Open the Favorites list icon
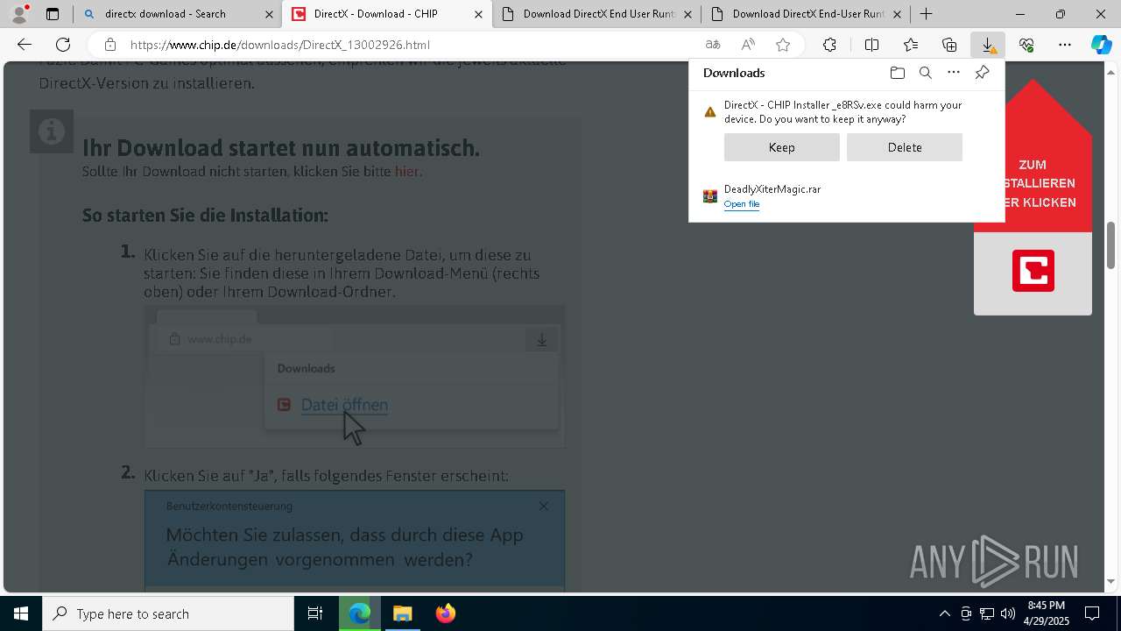The height and width of the screenshot is (631, 1121). click(911, 45)
